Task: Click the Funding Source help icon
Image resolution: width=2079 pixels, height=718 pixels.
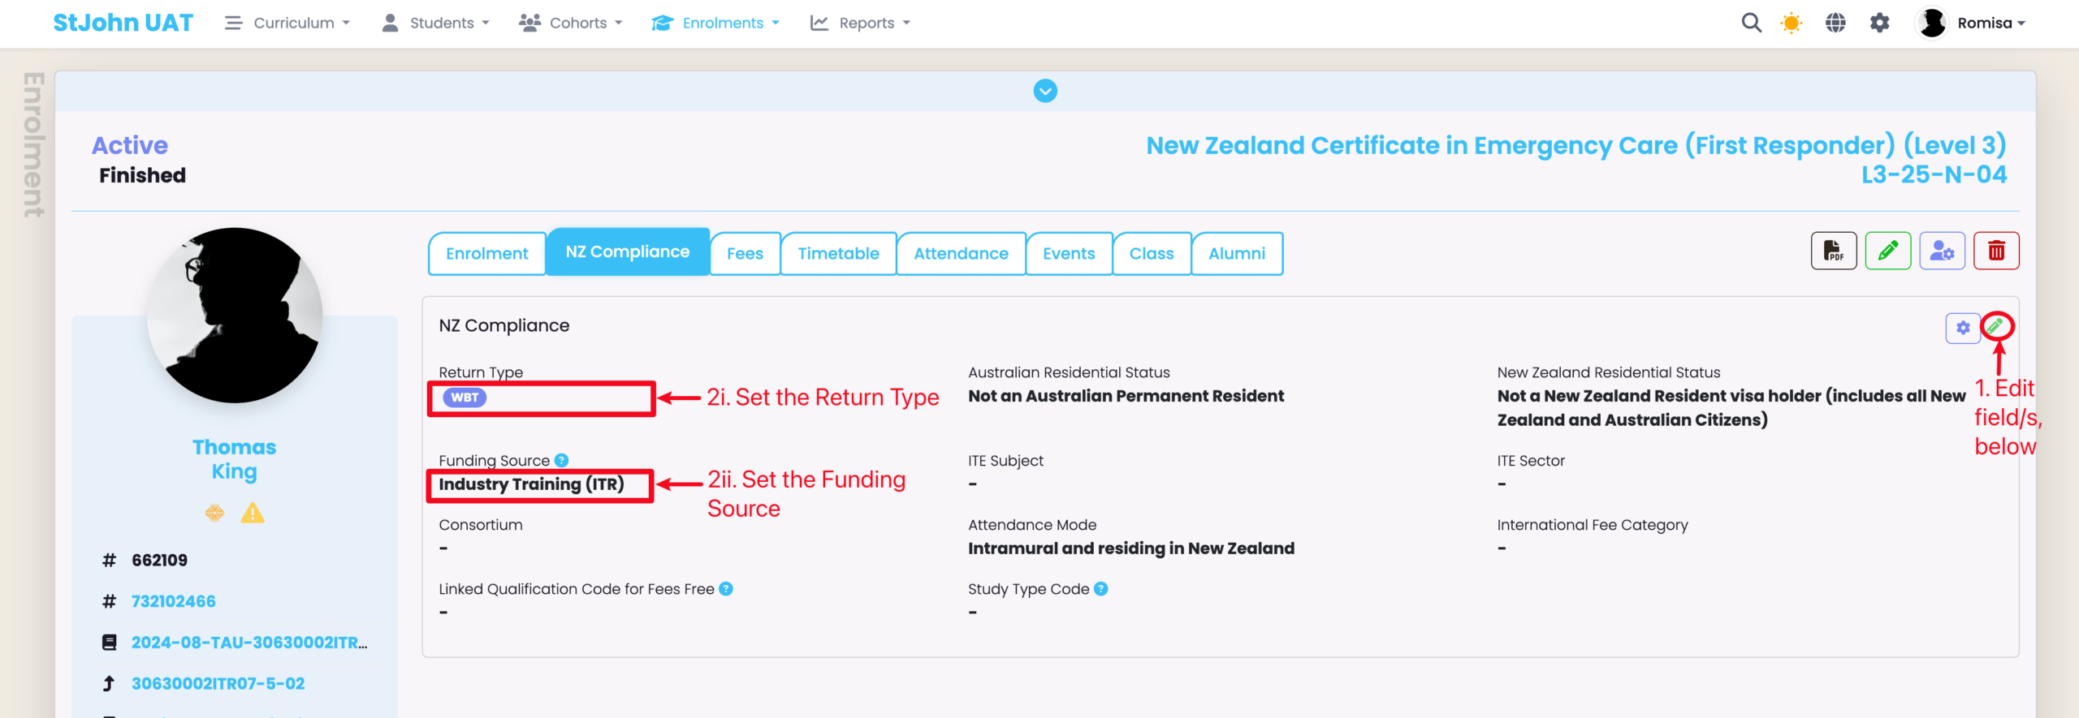Action: [561, 460]
